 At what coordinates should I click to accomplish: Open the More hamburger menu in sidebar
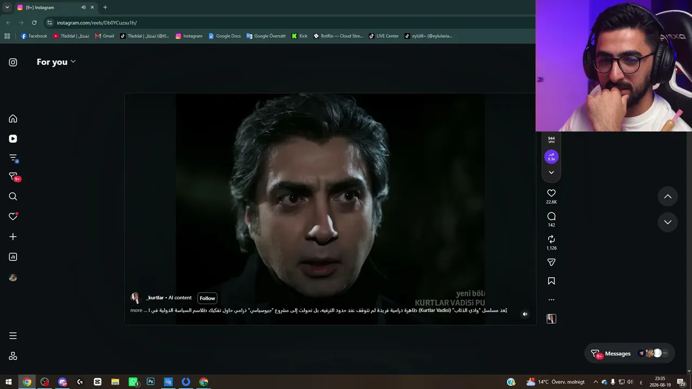(x=13, y=336)
